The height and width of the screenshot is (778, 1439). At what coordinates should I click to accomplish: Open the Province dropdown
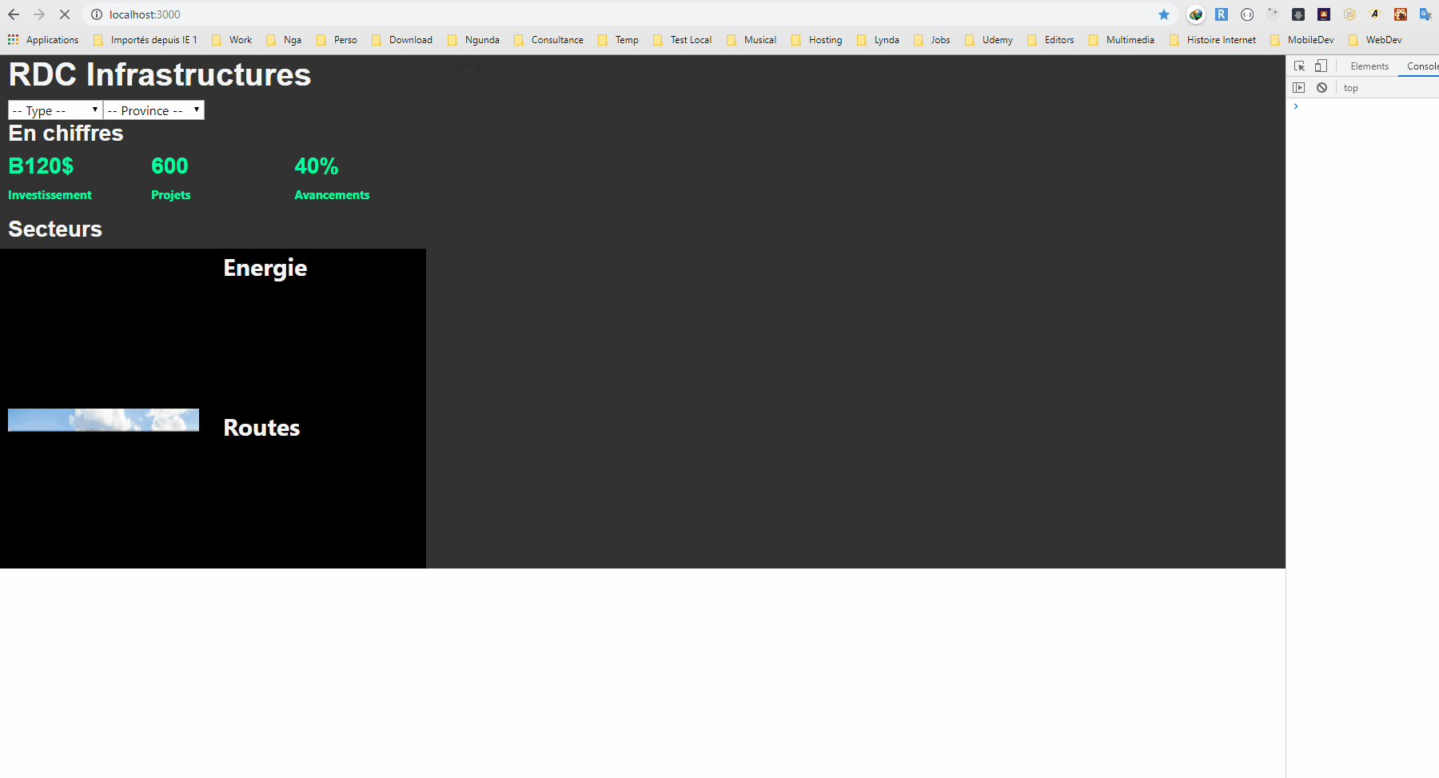[153, 110]
